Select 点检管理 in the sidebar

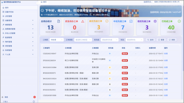pos(8,16)
